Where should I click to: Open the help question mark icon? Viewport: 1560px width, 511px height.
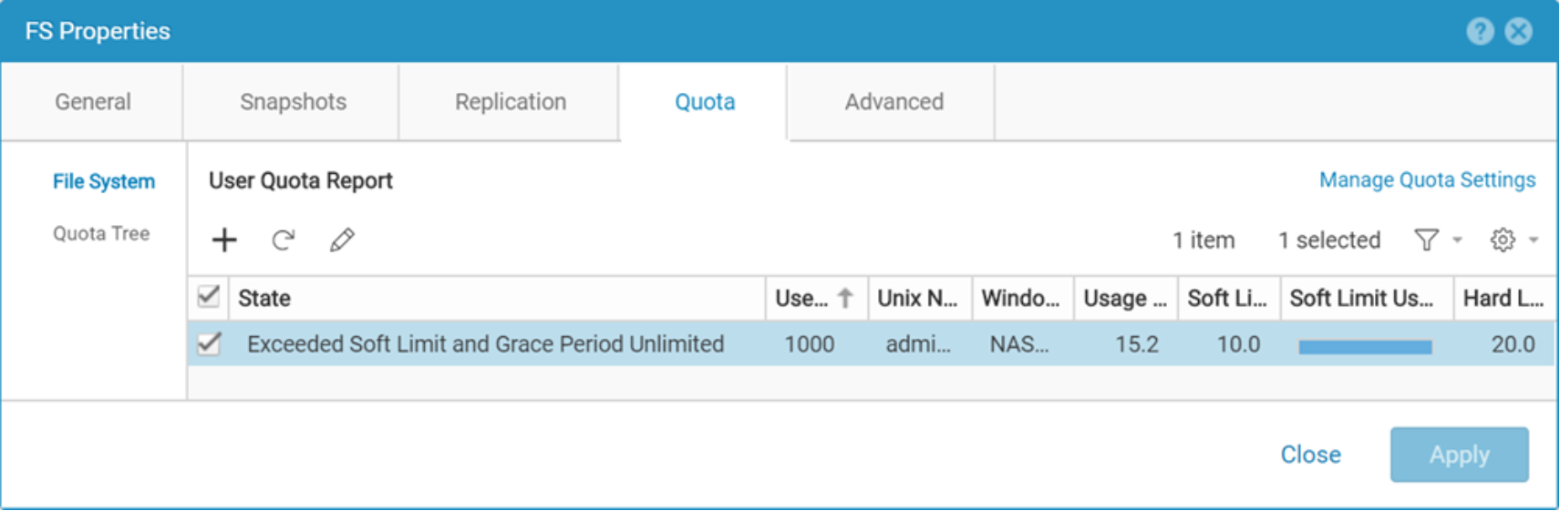click(1480, 31)
